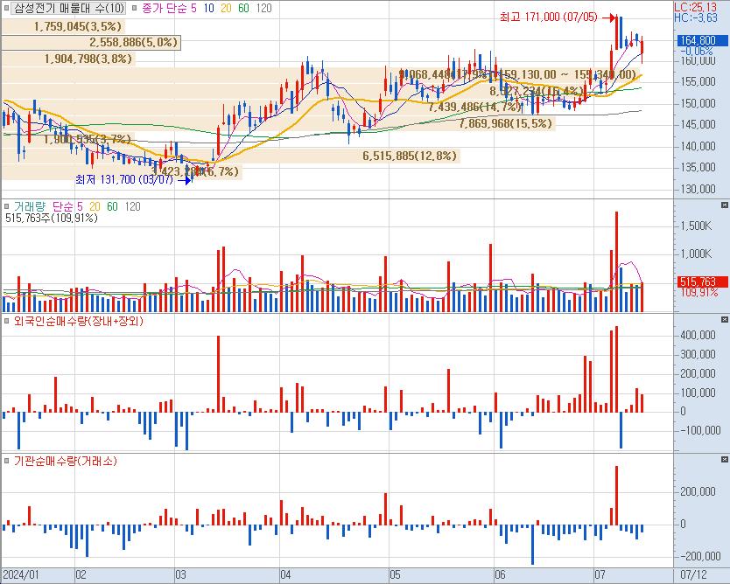730x584 pixels.
Task: Open 기관순매수량(거래소) indicator title
Action: point(66,460)
